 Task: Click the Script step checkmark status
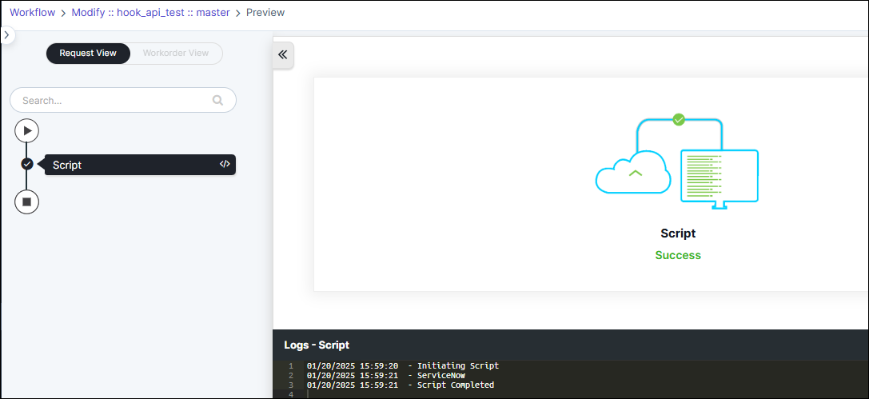pyautogui.click(x=27, y=164)
